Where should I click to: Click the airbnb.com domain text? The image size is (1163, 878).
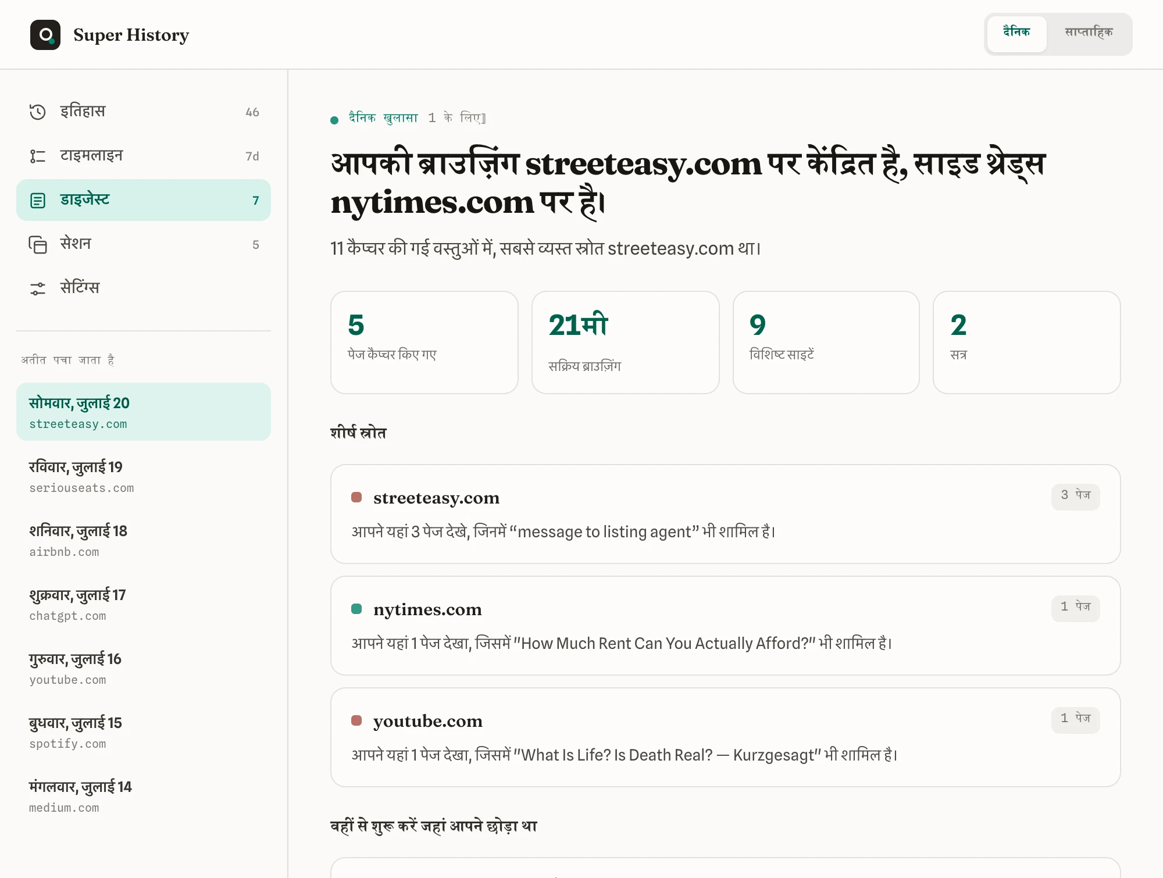[64, 552]
